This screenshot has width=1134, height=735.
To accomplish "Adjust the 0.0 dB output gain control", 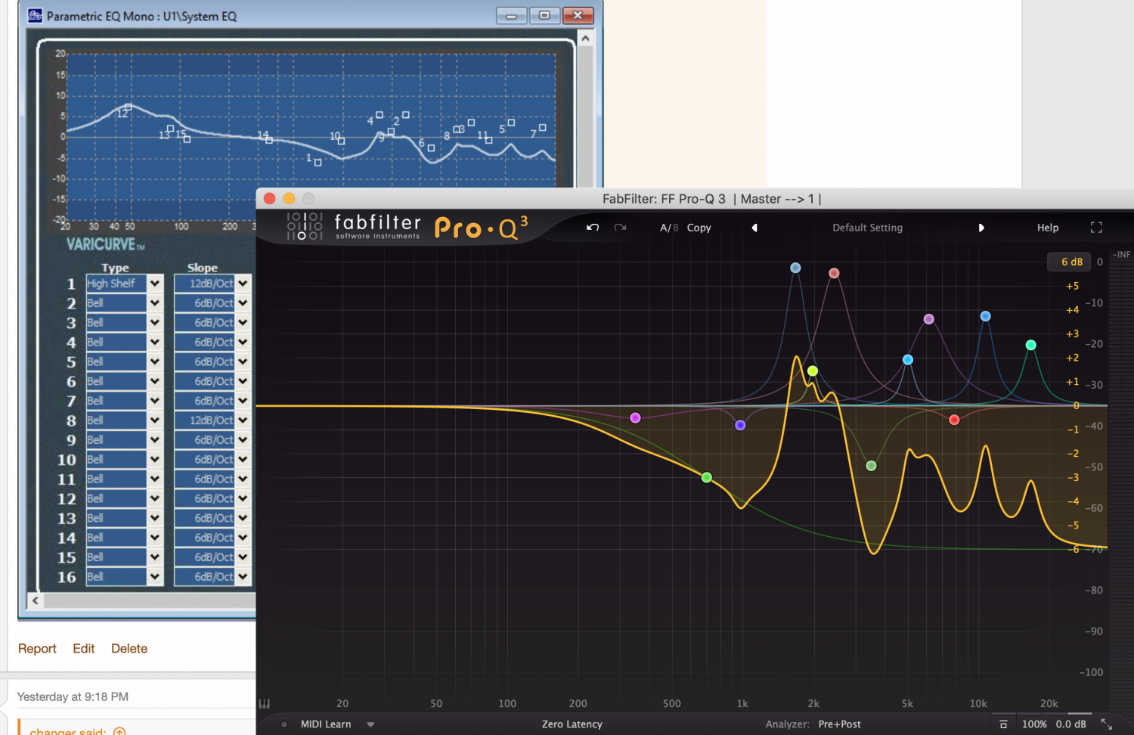I will (x=1070, y=724).
